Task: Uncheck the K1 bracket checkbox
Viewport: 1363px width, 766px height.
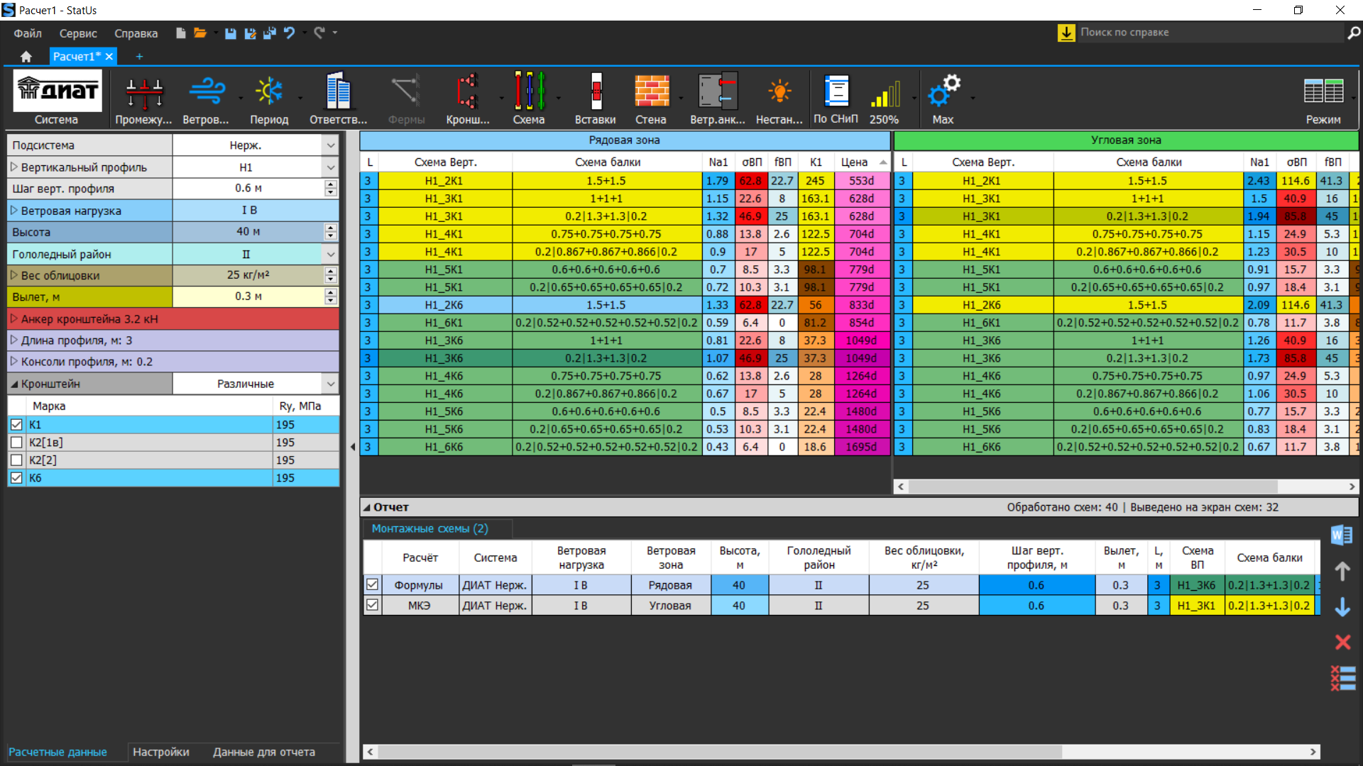Action: [17, 425]
